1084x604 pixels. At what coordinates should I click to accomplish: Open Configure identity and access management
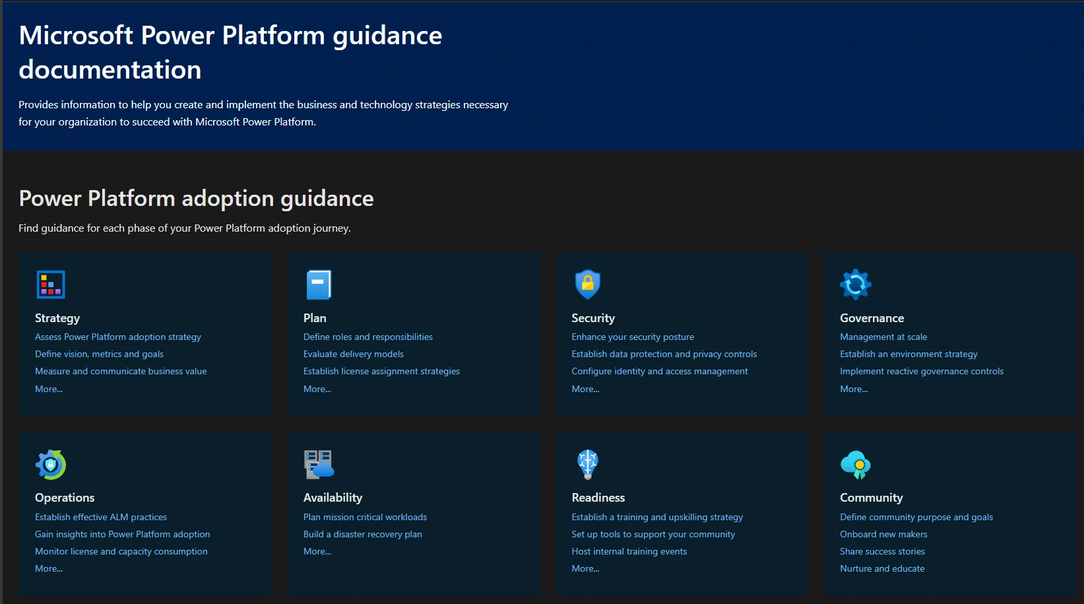pyautogui.click(x=659, y=371)
